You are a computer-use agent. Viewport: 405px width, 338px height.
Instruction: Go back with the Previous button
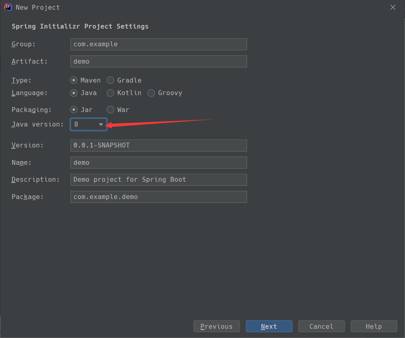pos(217,326)
